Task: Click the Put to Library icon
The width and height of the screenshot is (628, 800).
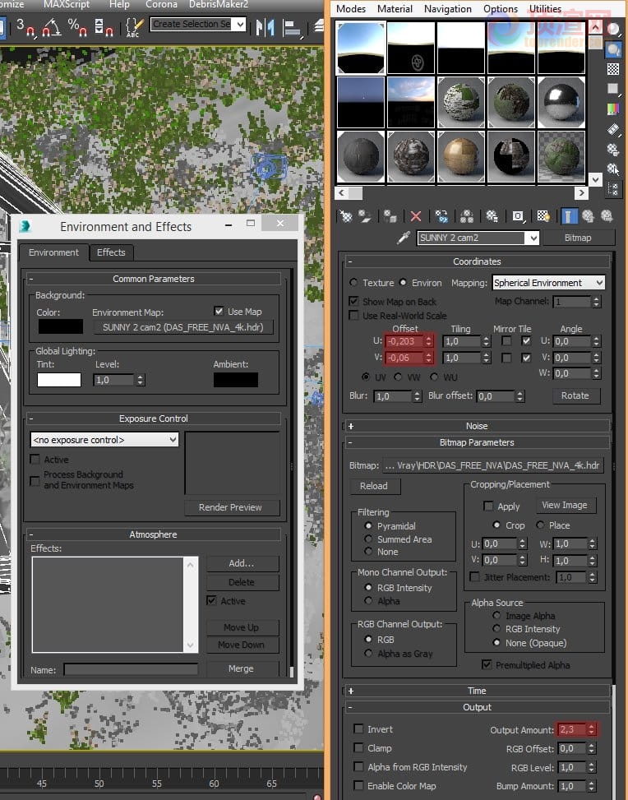Action: pyautogui.click(x=492, y=216)
